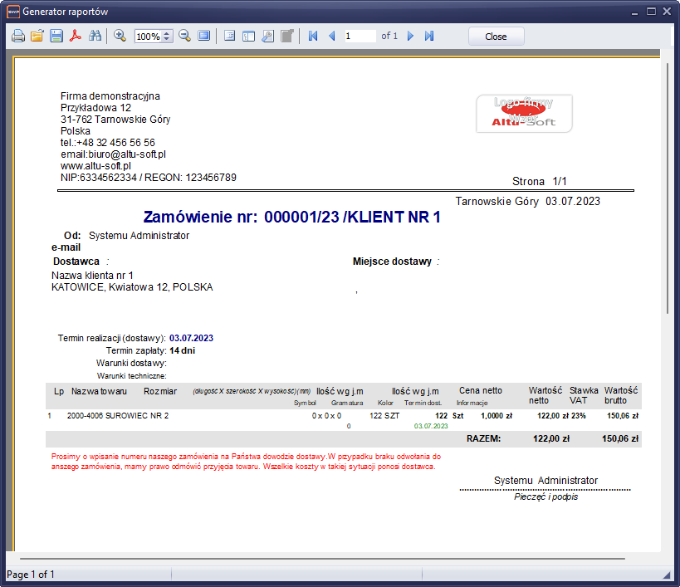Screen dimensions: 680x587
Task: Open the Find binoculars tool
Action: pyautogui.click(x=95, y=37)
